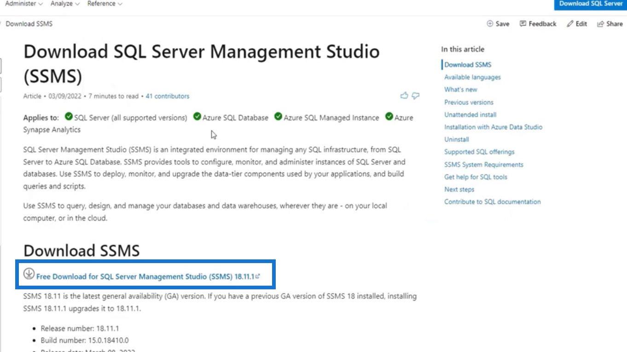Click the 'Applies to:' label
This screenshot has height=352, width=627.
pyautogui.click(x=41, y=117)
